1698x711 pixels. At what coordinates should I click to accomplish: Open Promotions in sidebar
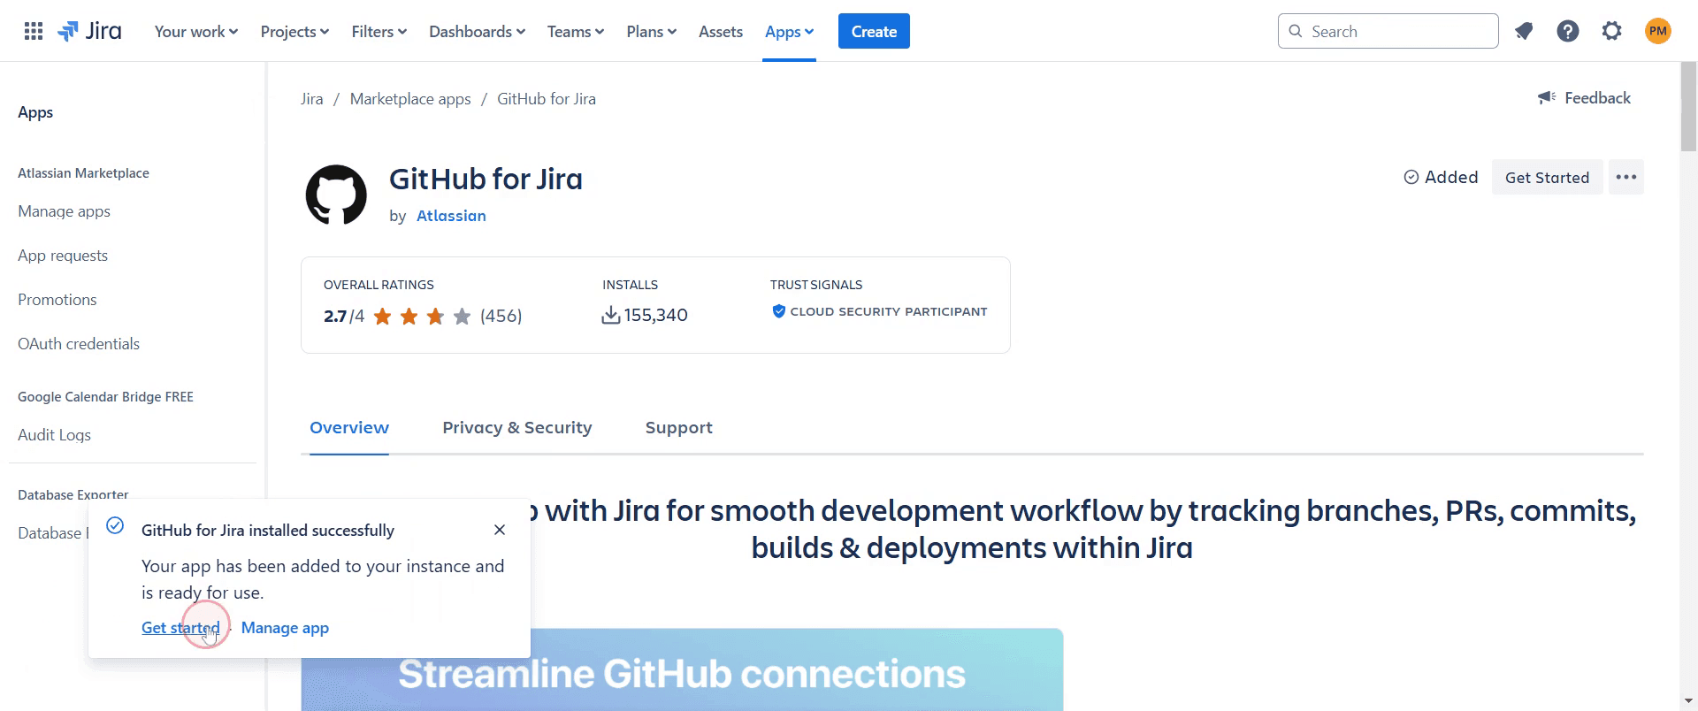[x=57, y=300]
